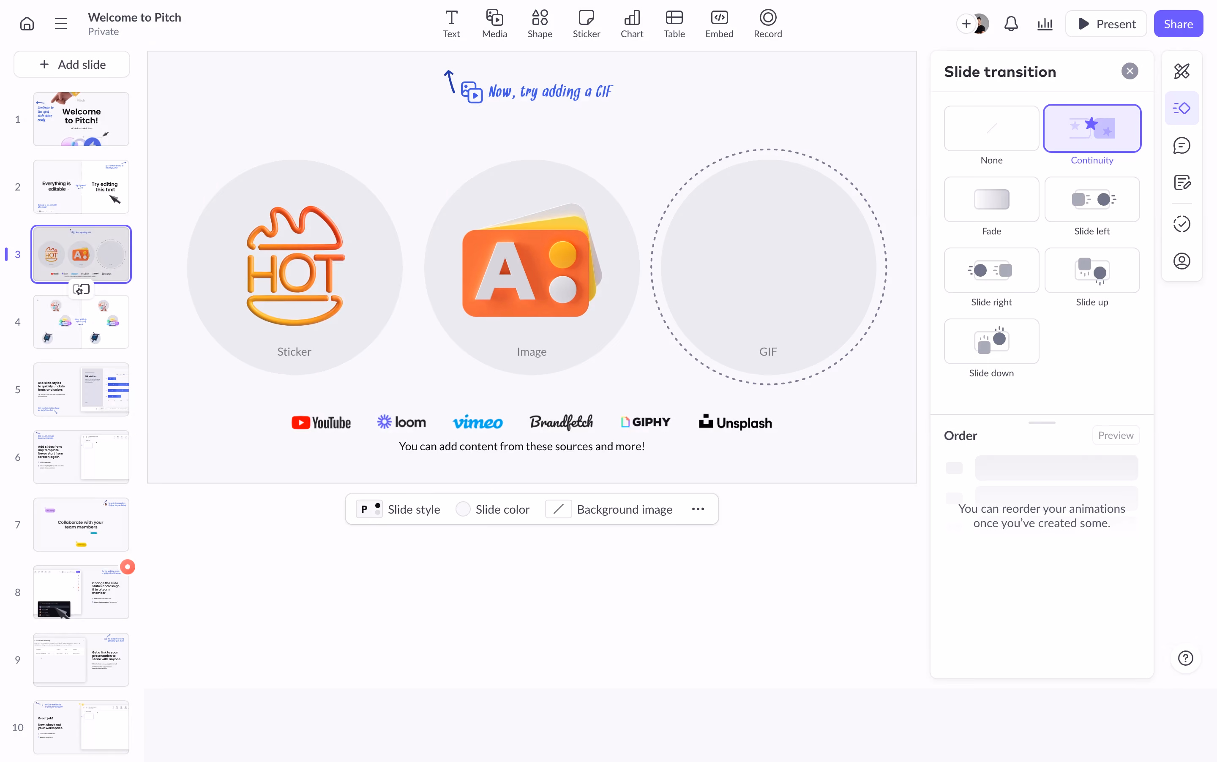The height and width of the screenshot is (762, 1217).
Task: Open the Media tool
Action: click(494, 24)
